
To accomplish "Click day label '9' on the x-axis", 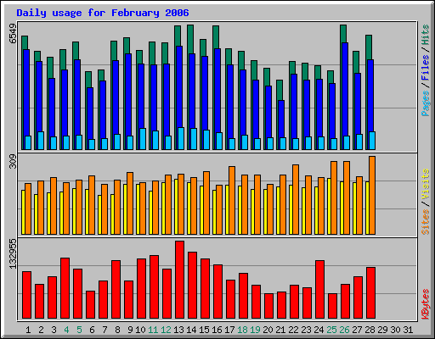I will [130, 330].
